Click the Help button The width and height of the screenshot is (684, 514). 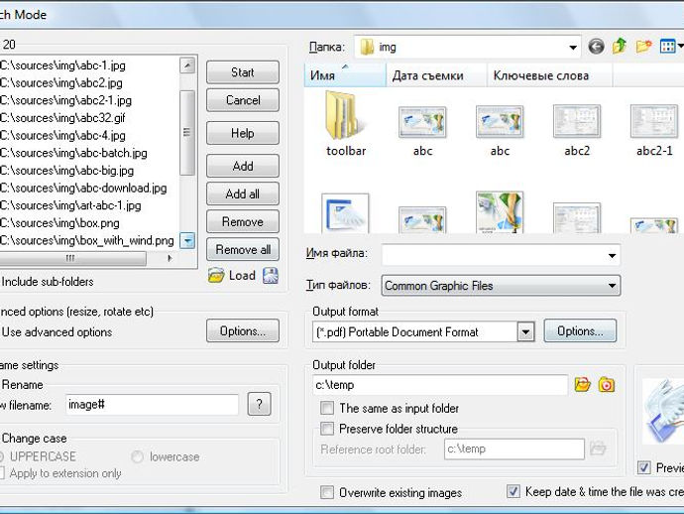pos(243,133)
